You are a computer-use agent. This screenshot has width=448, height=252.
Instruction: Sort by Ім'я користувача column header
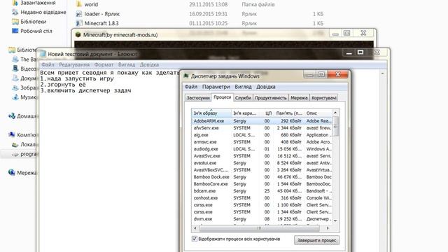(245, 113)
